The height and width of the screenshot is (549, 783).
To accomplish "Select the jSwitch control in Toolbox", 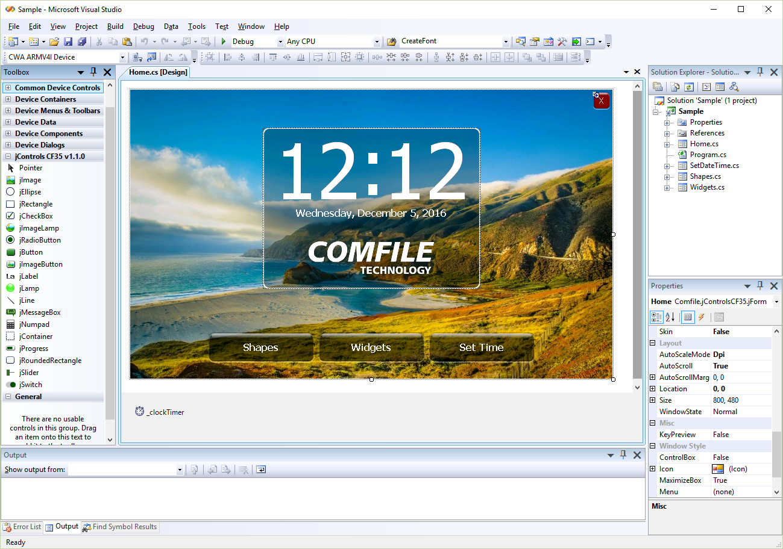I will coord(30,385).
